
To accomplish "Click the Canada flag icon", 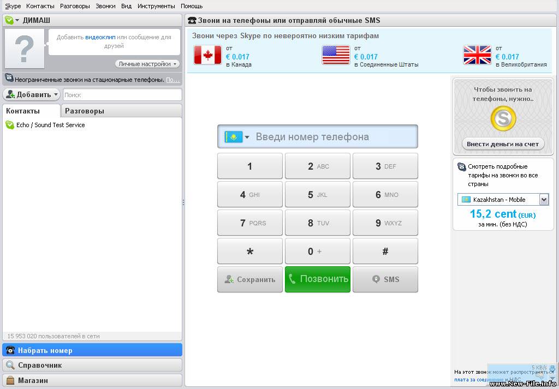I will pyautogui.click(x=207, y=55).
